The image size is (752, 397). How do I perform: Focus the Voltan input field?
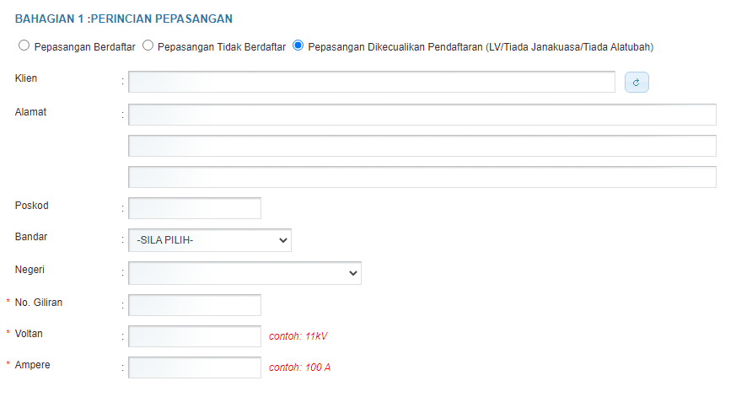click(x=195, y=336)
